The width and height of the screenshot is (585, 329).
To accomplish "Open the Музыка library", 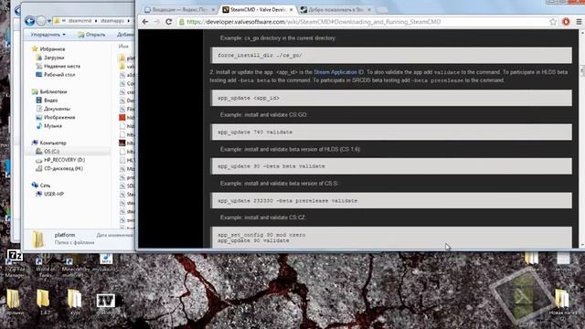I will coord(53,126).
